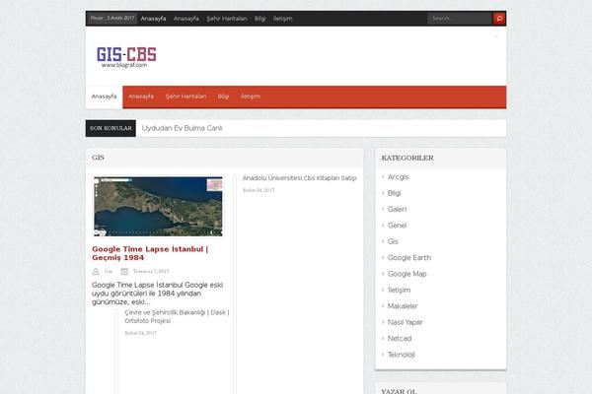Screen dimensions: 592x394
Task: Open Şehir Haritaları in the top black bar
Action: 227,19
